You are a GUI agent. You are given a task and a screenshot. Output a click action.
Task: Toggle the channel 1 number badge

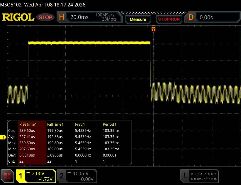coord(21,176)
